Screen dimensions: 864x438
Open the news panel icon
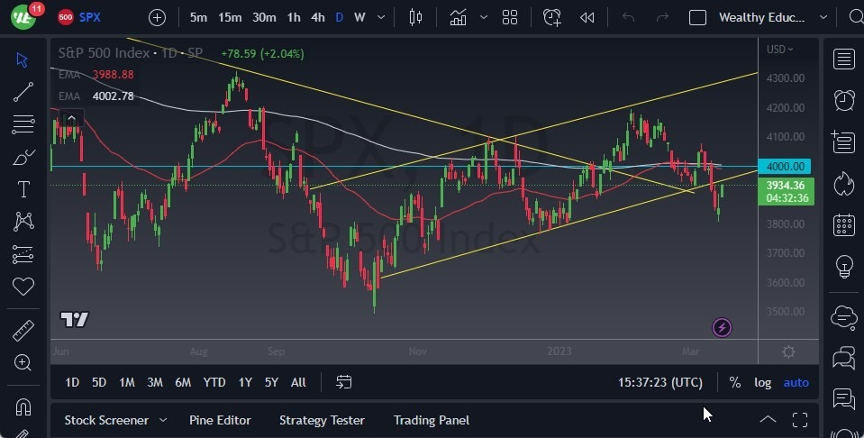pos(843,142)
